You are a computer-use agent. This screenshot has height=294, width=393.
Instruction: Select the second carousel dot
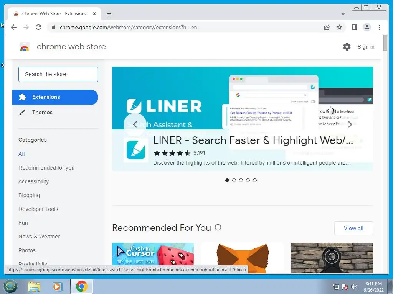[234, 180]
